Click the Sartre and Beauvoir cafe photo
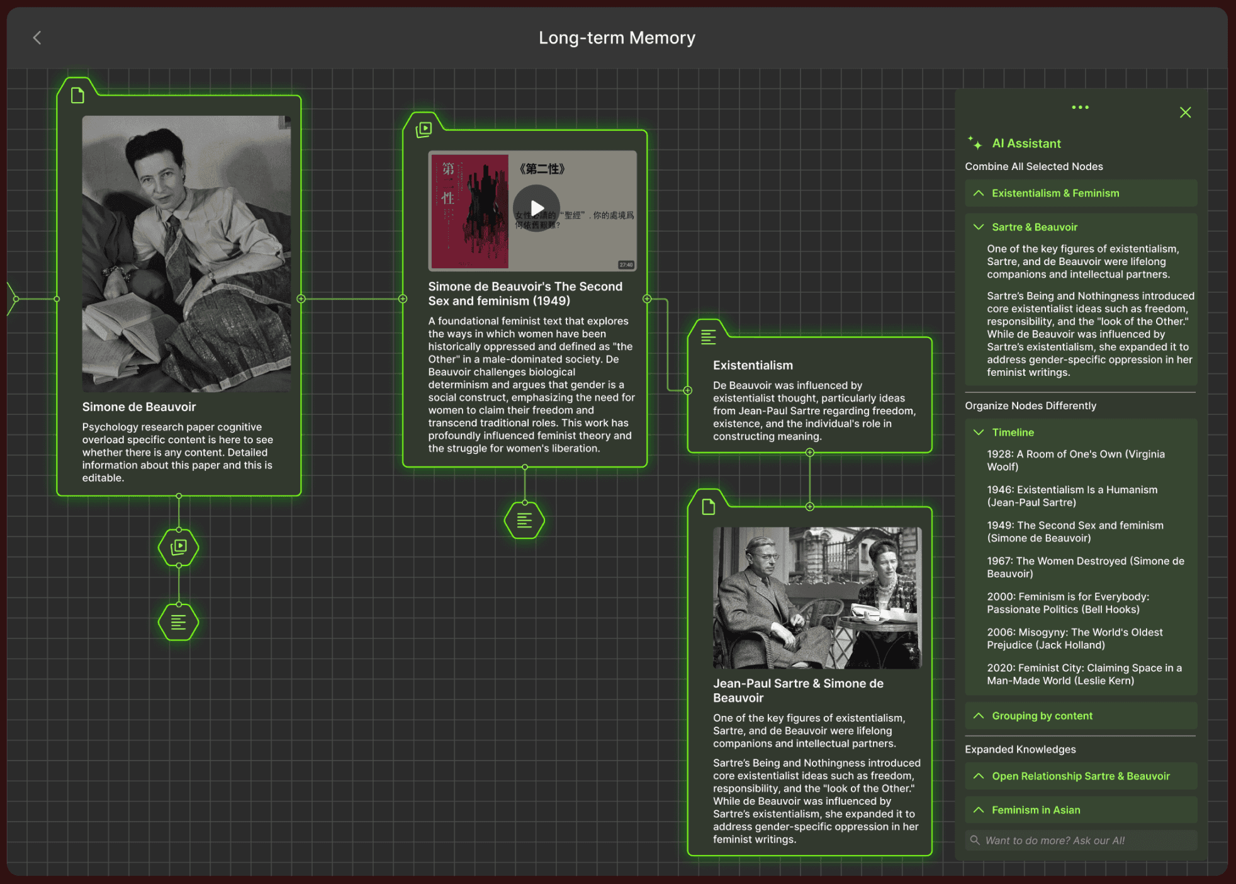Screen dimensions: 1236x884 pos(816,598)
